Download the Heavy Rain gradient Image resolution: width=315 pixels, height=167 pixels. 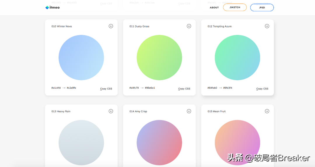point(111,111)
